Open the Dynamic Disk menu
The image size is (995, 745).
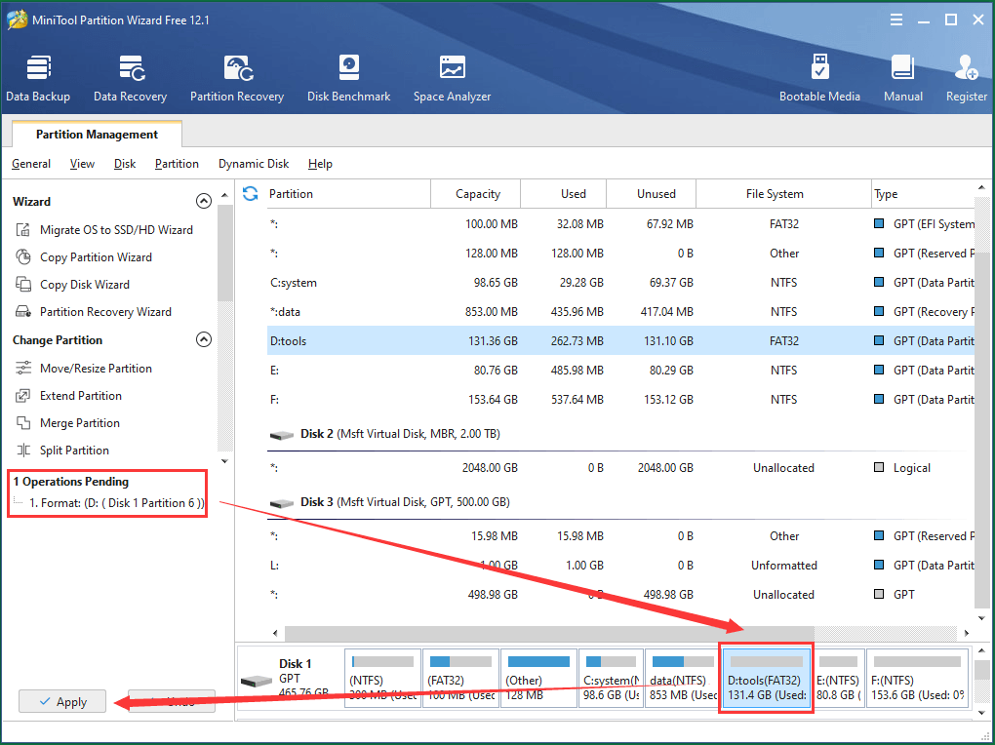253,164
